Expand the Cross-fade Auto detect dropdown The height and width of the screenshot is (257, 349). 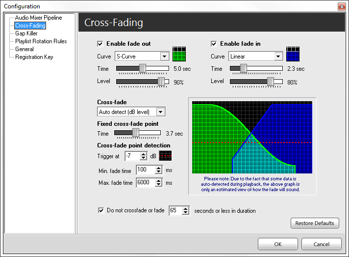160,112
